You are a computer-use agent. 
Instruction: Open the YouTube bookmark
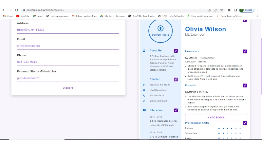[23, 16]
